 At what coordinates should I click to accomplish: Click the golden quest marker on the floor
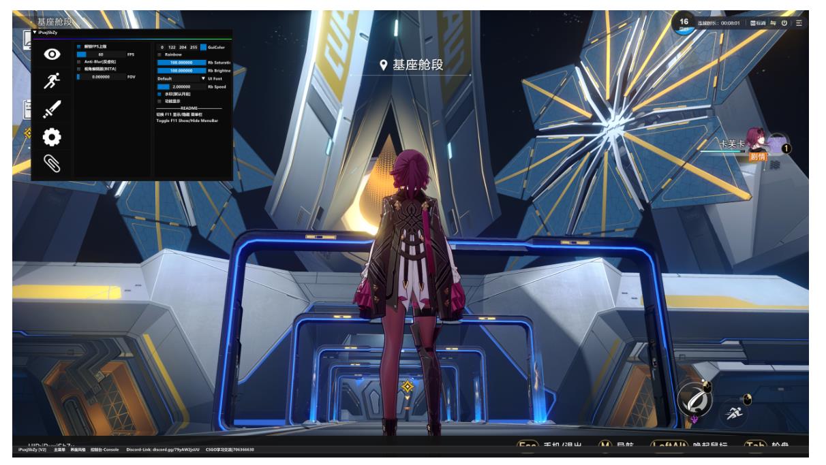point(408,387)
